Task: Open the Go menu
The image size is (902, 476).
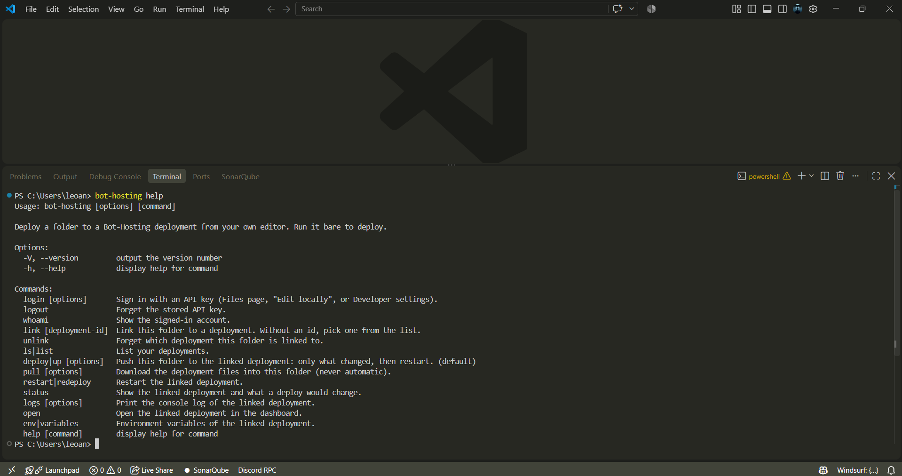Action: tap(138, 9)
